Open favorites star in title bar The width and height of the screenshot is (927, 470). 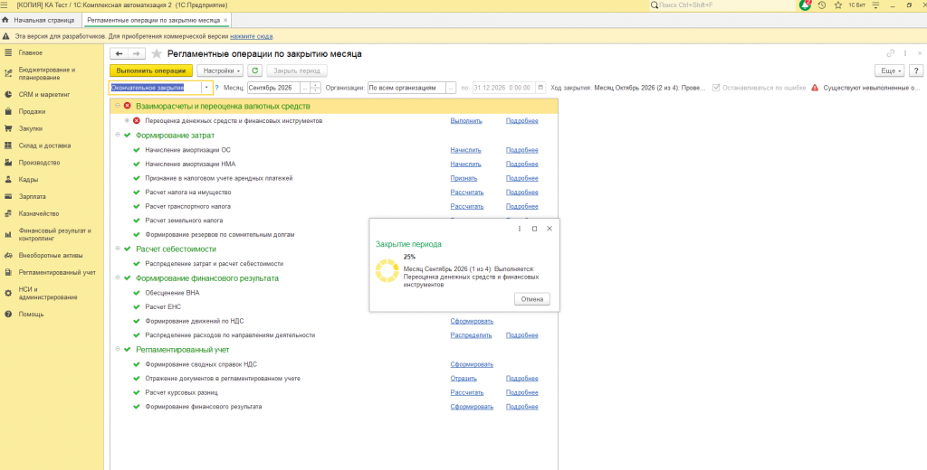[837, 5]
